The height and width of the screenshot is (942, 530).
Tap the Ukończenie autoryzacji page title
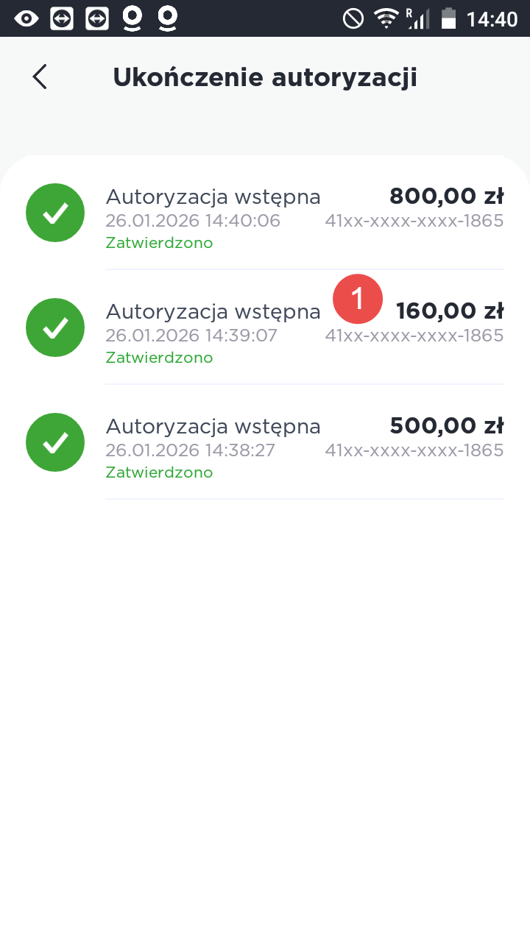pyautogui.click(x=265, y=77)
